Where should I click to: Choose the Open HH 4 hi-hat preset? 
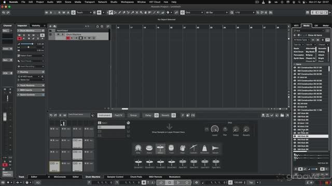tap(216, 164)
